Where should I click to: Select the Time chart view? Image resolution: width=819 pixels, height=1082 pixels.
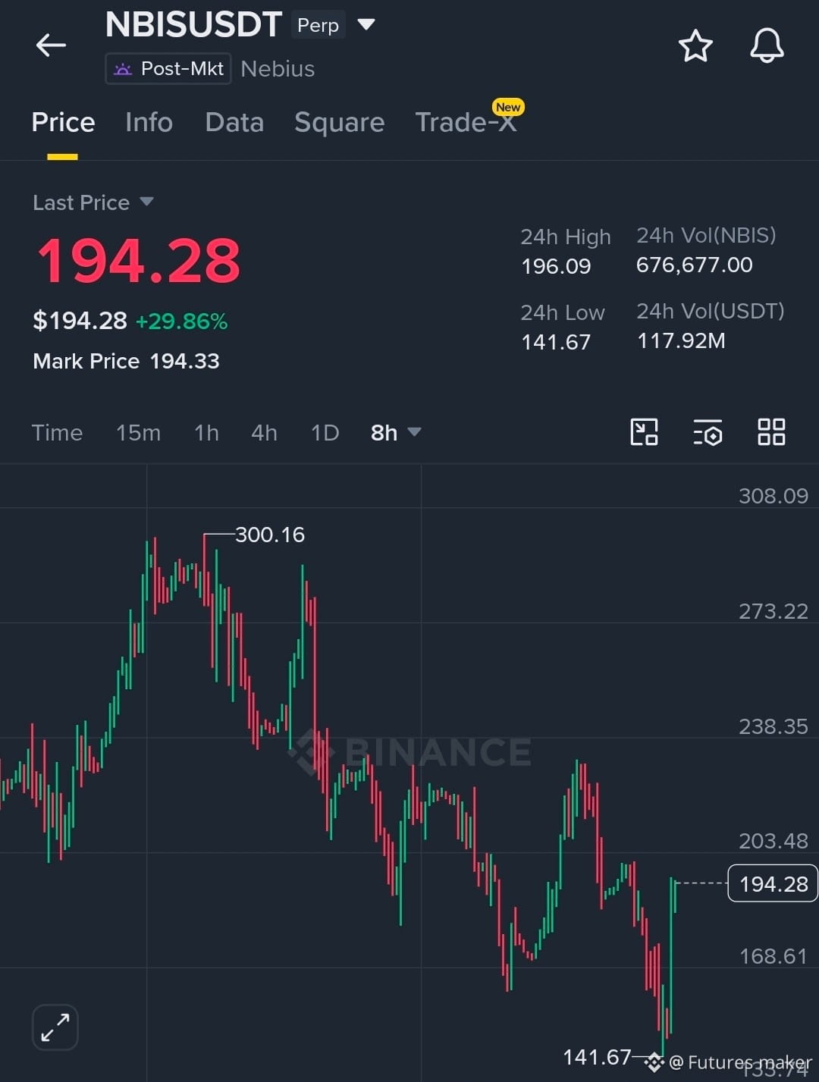pos(57,433)
